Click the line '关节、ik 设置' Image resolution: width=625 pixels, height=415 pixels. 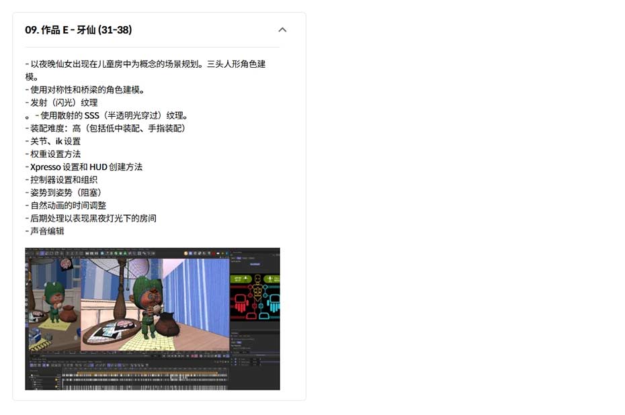[55, 142]
